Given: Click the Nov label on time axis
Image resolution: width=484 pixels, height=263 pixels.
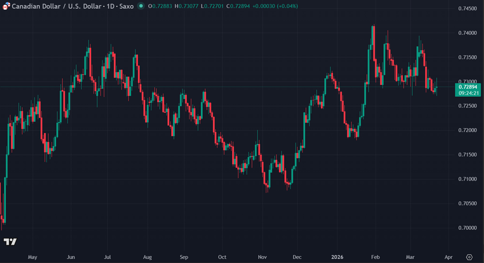Looking at the screenshot, I should [261, 257].
